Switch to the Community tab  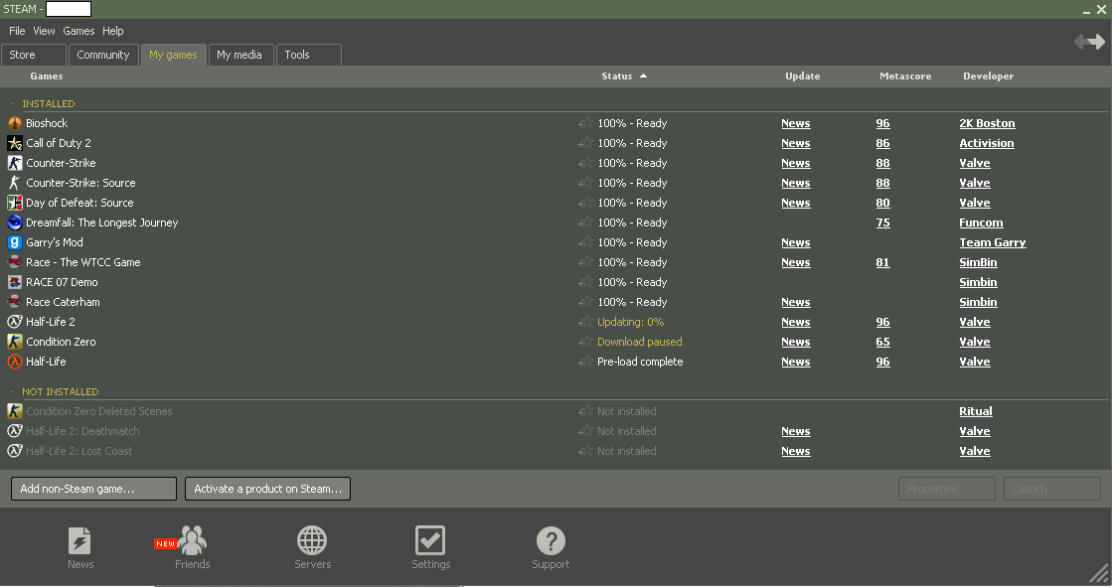point(102,55)
